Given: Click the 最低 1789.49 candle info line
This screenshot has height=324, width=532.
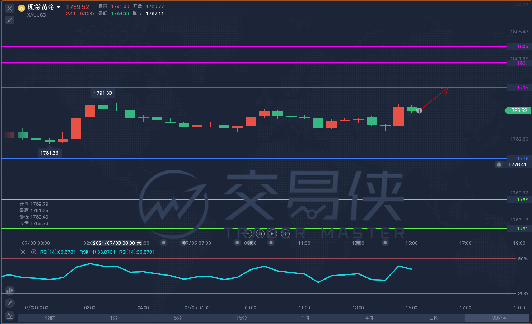Looking at the screenshot, I should click(34, 217).
